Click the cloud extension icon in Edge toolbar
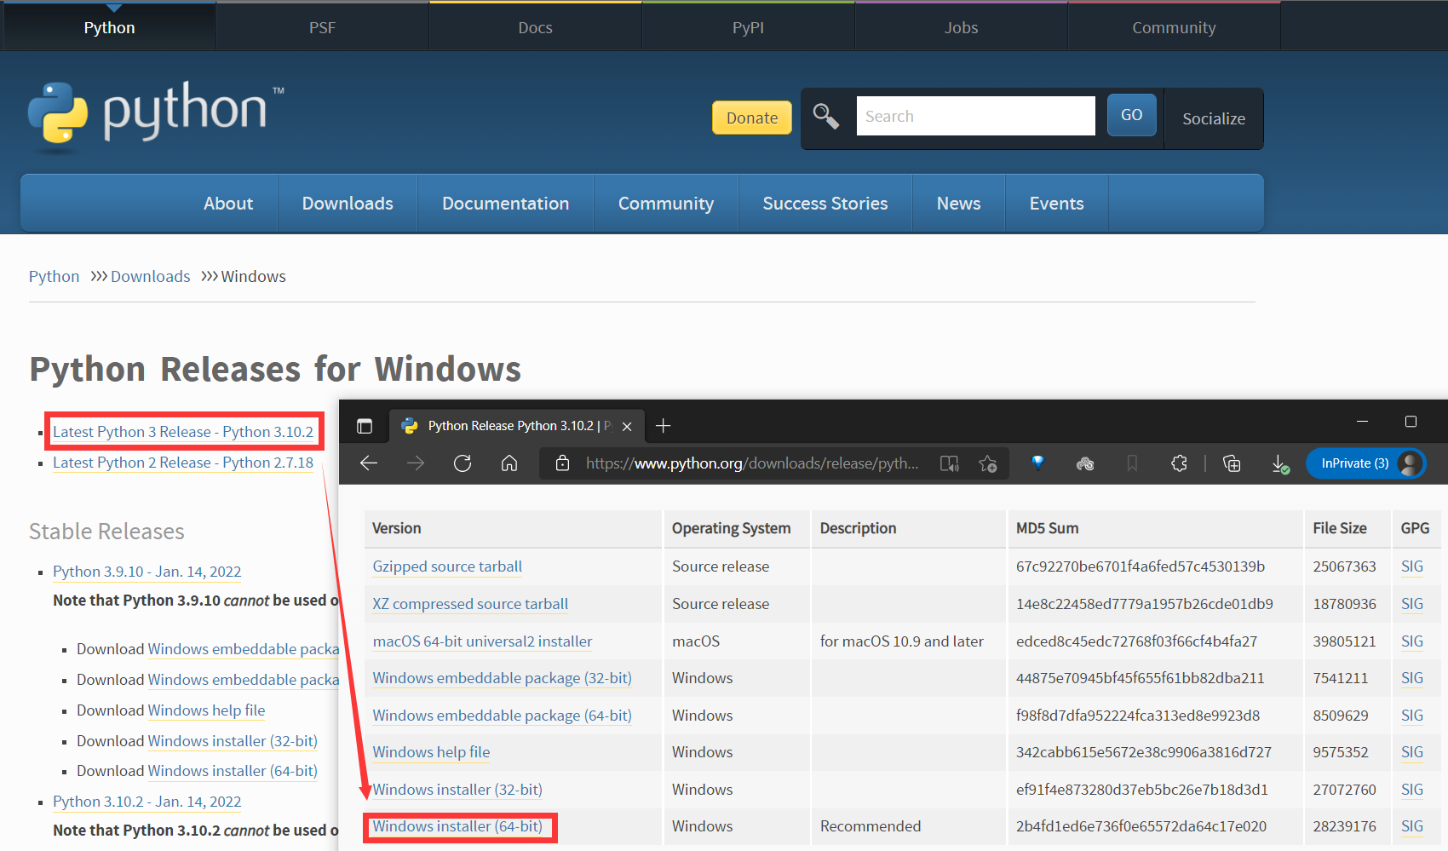The height and width of the screenshot is (851, 1448). 1085,463
